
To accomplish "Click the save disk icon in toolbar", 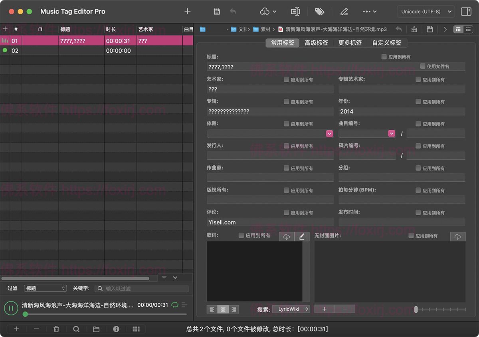I will point(217,12).
